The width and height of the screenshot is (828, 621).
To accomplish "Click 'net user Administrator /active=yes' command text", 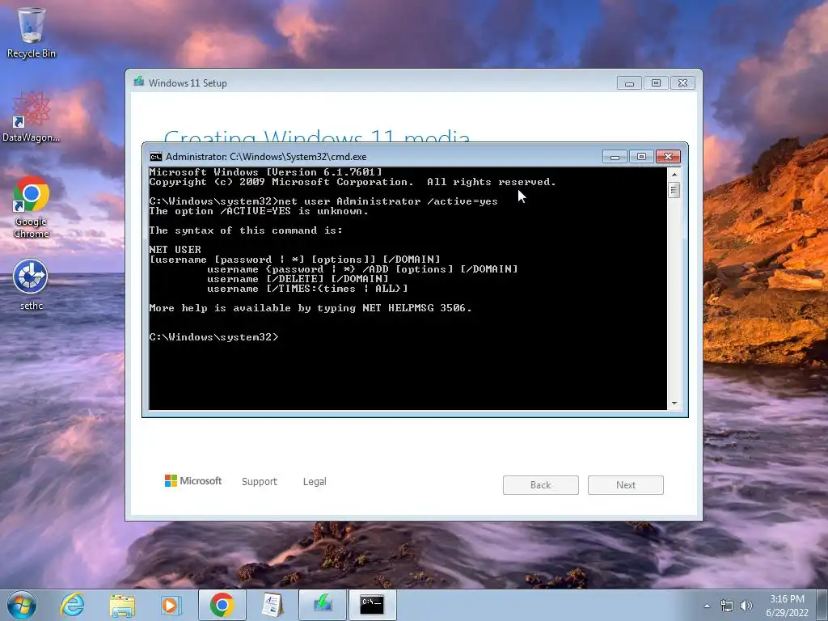I will [387, 201].
